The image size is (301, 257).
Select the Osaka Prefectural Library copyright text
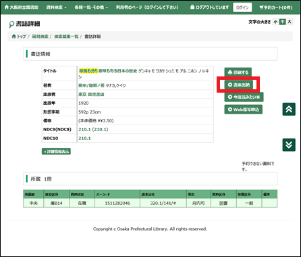(x=150, y=229)
